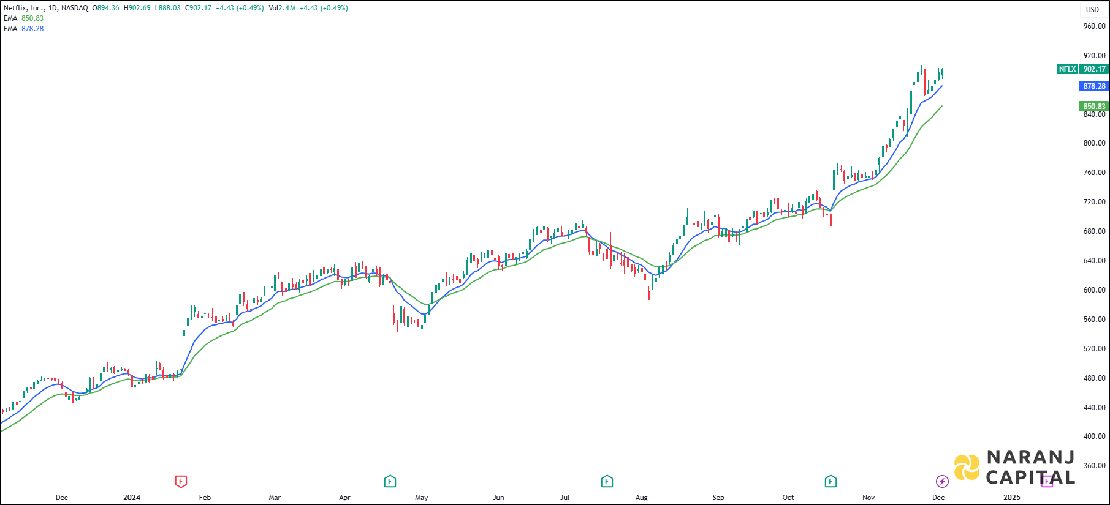Click the green earnings marker near late April
The image size is (1110, 505).
390,482
